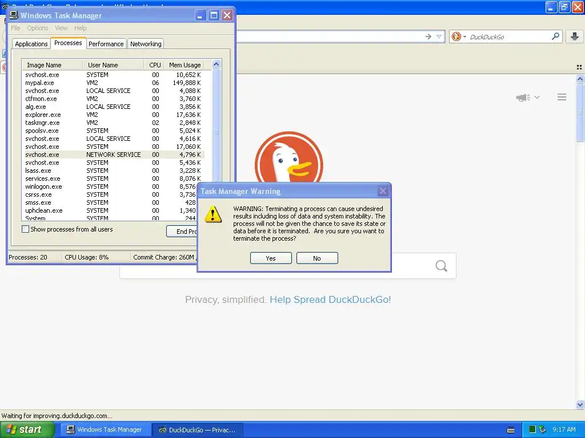Screen dimensions: 585x438
Task: Select the mypal.exe process row
Action: (x=114, y=83)
